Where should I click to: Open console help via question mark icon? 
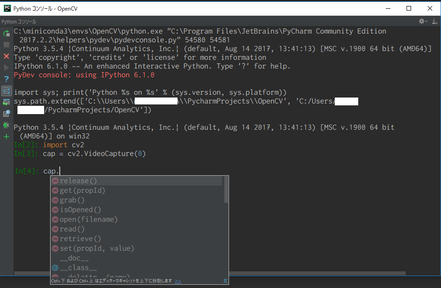[x=6, y=79]
